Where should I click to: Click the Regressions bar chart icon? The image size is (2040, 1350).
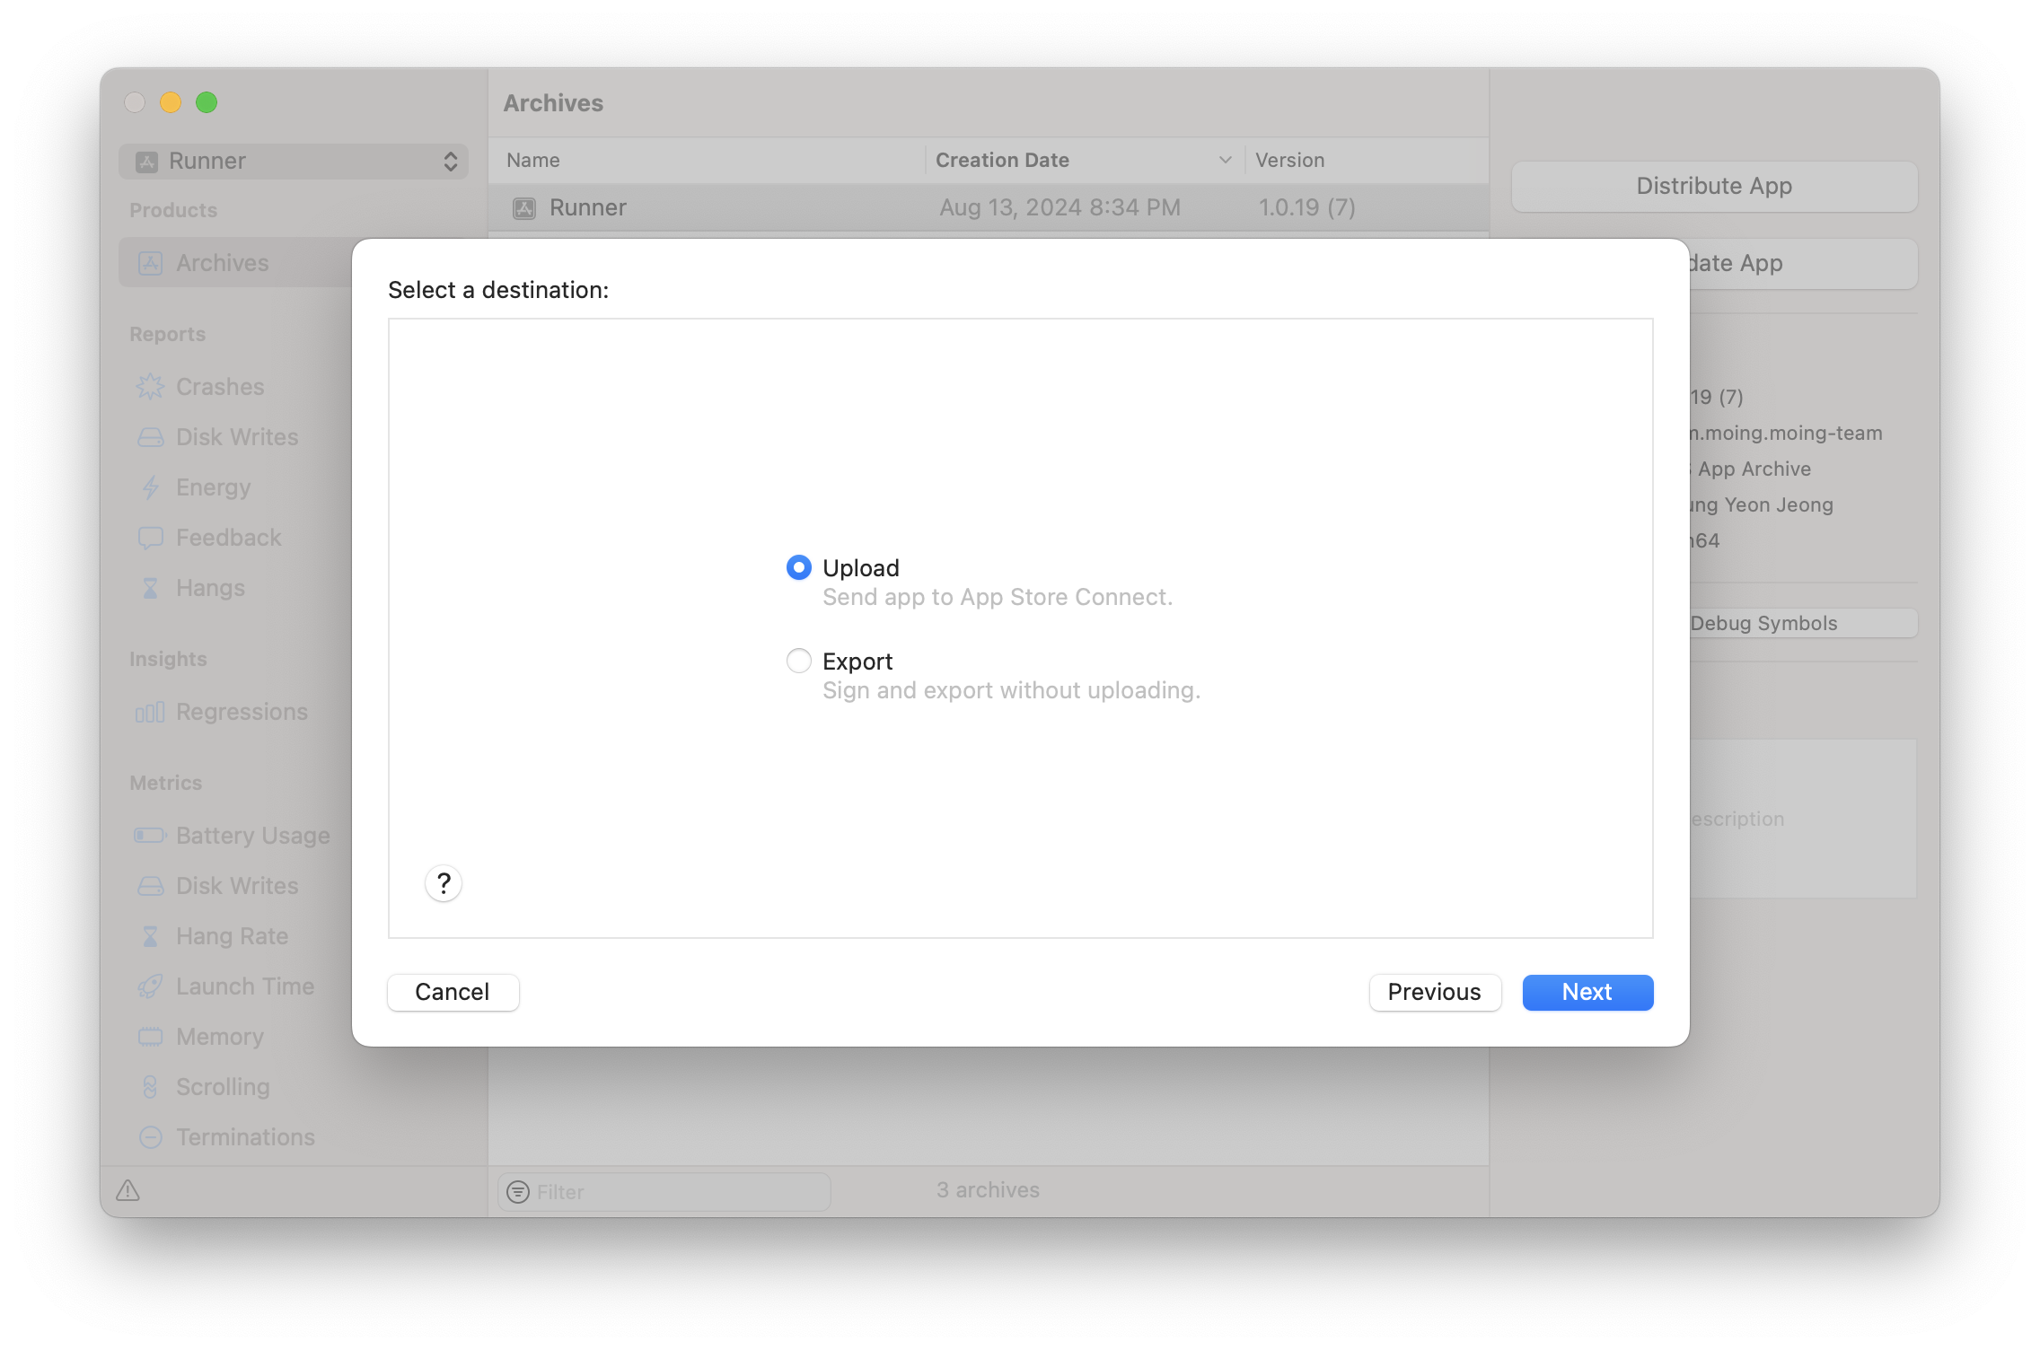[x=150, y=712]
